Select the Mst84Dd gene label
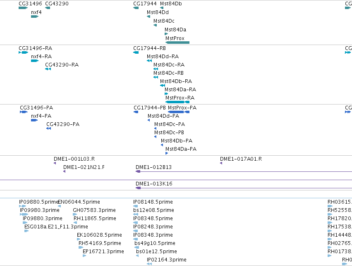 158,12
